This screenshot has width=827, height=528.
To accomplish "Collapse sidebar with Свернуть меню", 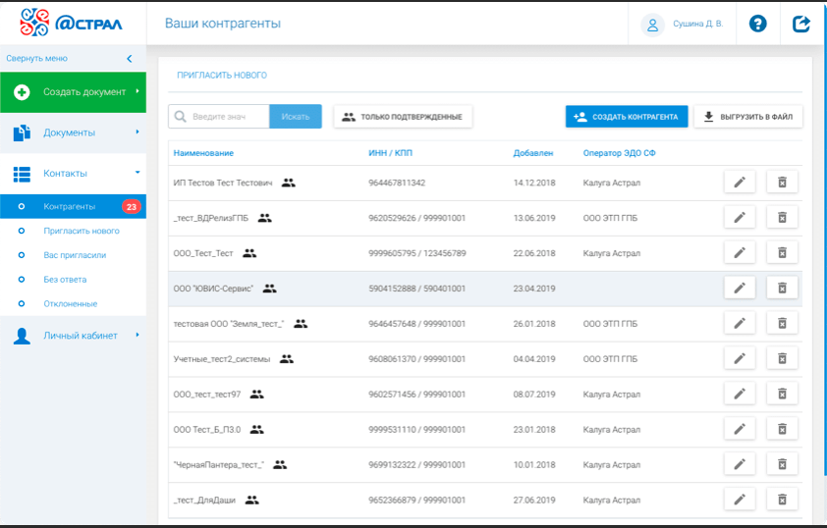I will point(69,59).
